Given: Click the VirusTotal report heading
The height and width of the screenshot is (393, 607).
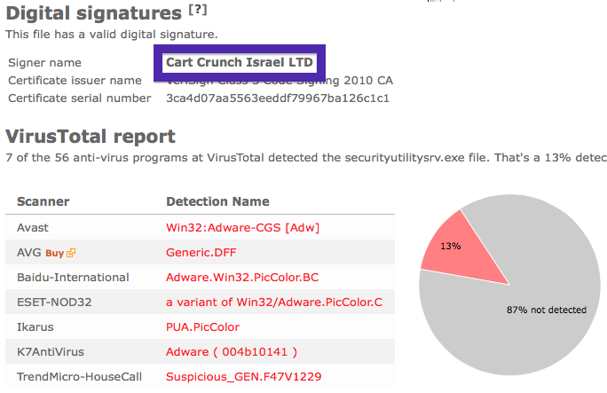Looking at the screenshot, I should [x=91, y=136].
